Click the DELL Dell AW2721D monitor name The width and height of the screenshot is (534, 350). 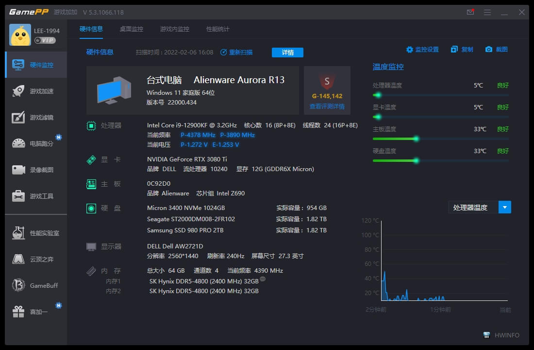click(x=175, y=246)
